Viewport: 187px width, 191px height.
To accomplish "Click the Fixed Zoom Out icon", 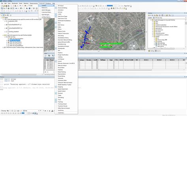I will (13, 8).
